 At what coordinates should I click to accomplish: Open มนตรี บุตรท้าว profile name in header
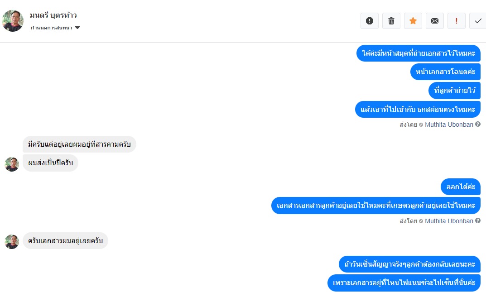pyautogui.click(x=53, y=15)
